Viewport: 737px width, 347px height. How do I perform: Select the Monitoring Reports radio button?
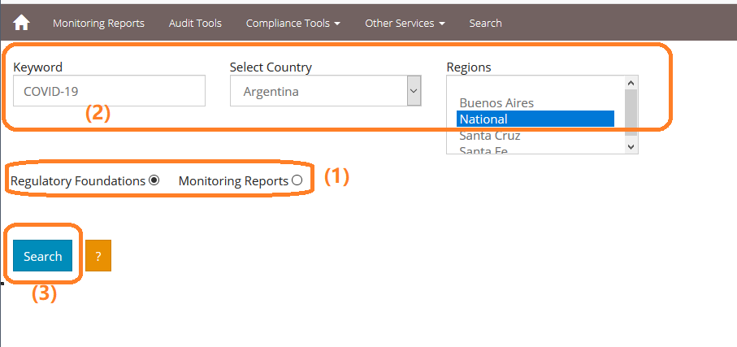pos(297,180)
